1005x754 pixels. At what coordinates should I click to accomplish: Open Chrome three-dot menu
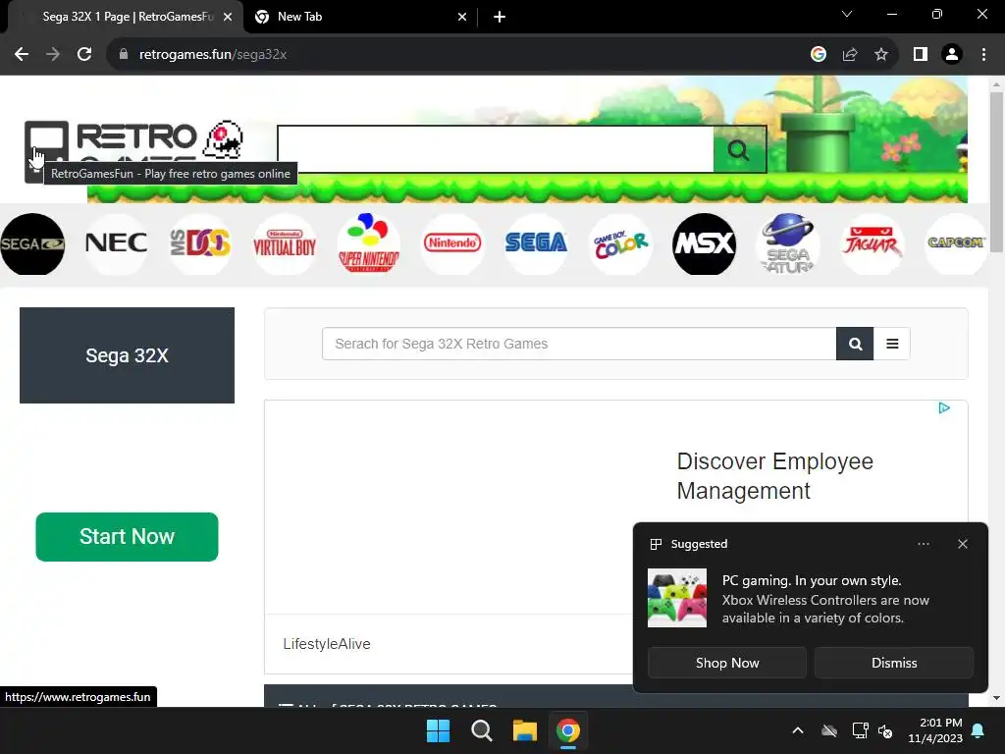tap(983, 55)
